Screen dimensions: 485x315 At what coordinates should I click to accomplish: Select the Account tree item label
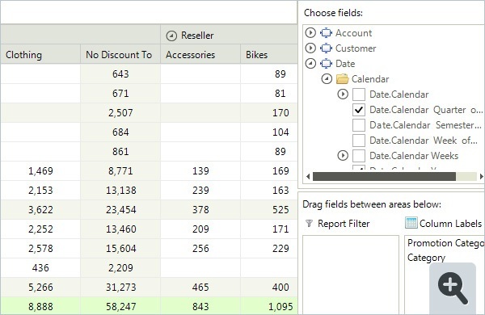tap(353, 33)
